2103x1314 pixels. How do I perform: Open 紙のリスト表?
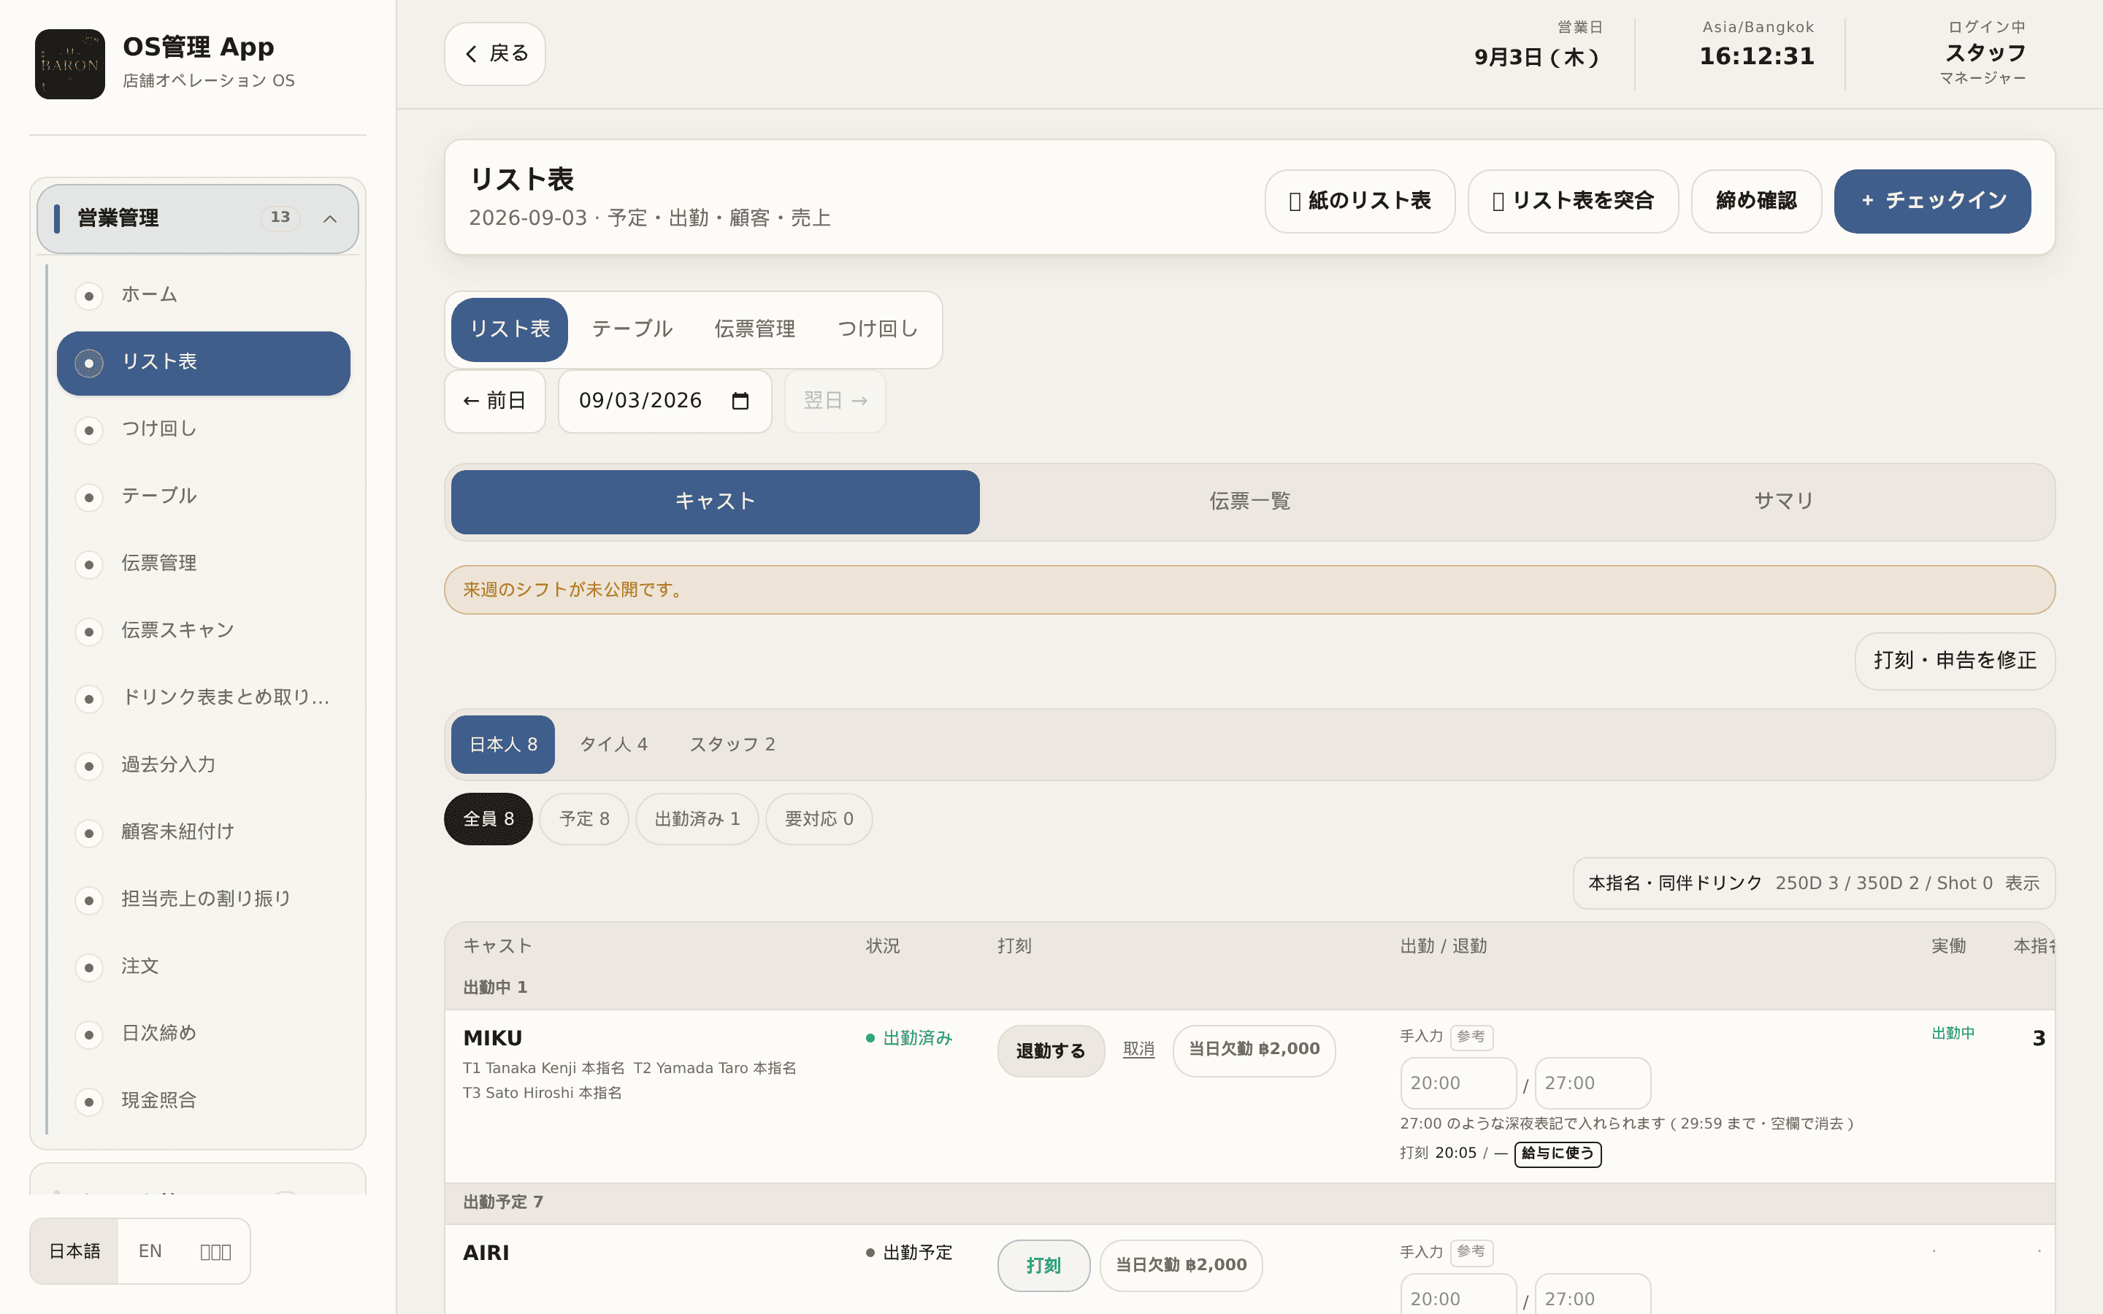(1360, 201)
